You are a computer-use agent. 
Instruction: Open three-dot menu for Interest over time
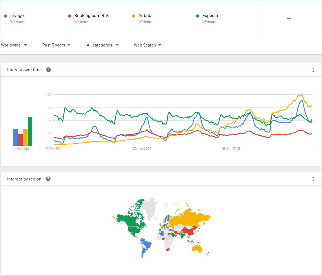pyautogui.click(x=313, y=70)
